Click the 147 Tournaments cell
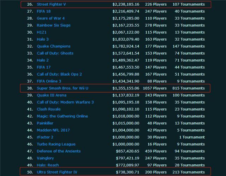Screen dimensions: 226x176 pyautogui.click(x=189, y=46)
